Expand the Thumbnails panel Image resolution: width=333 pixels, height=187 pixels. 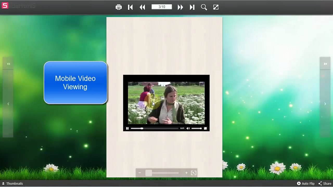[12, 184]
